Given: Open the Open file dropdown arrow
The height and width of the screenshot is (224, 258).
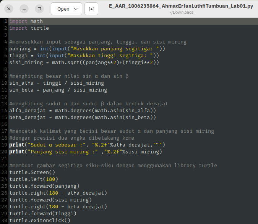Looking at the screenshot, I should click(76, 9).
